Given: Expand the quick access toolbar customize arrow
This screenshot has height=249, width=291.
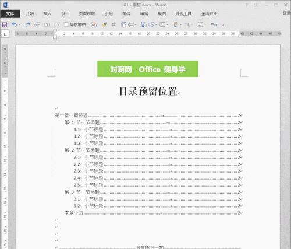Looking at the screenshot, I should [223, 25].
